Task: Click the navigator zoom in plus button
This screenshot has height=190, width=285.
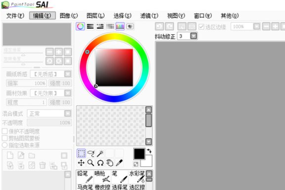Action: [58, 52]
